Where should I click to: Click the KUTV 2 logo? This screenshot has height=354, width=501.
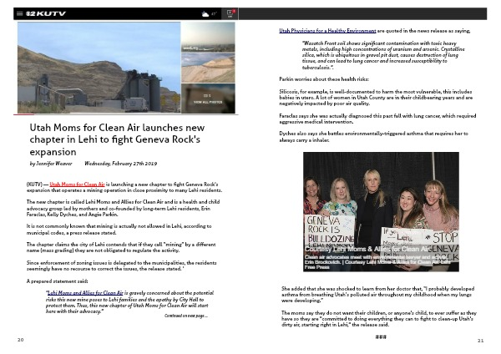pyautogui.click(x=46, y=13)
